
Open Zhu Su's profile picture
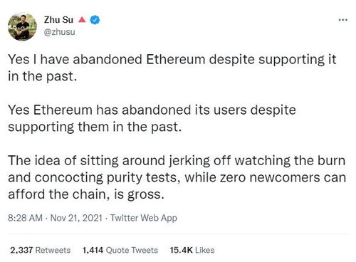click(x=22, y=27)
